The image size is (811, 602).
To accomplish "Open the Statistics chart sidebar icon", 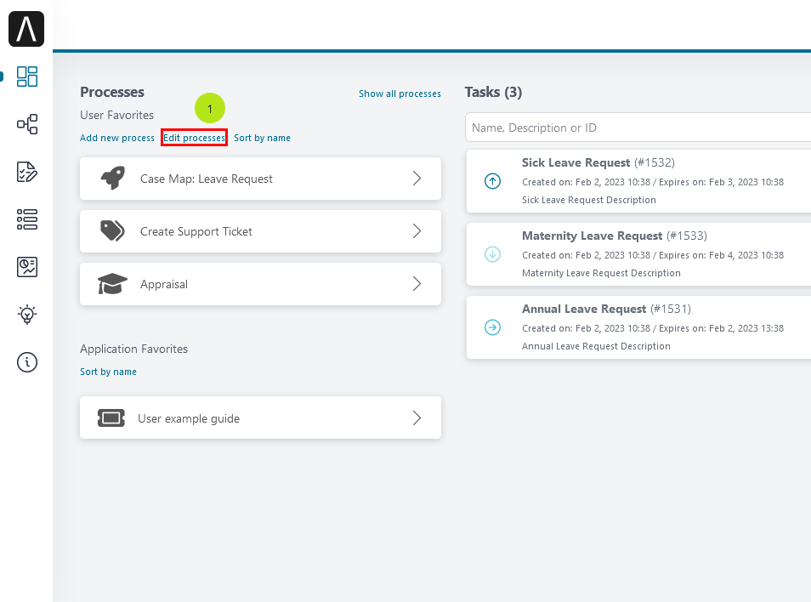I will coord(27,267).
